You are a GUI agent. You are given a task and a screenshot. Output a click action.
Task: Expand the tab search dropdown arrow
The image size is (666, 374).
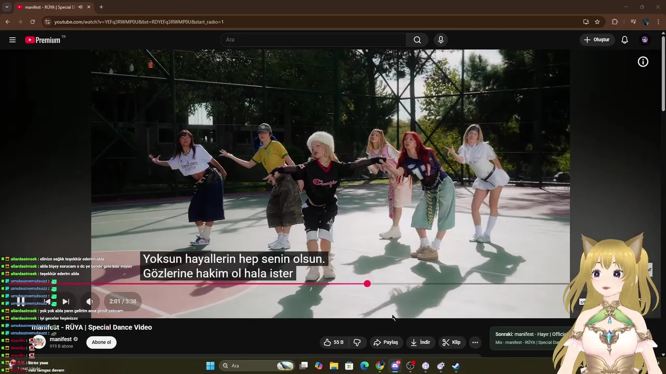7,7
